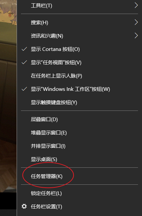Expand the 工具栏(T) submenu arrow
The width and height of the screenshot is (142, 216).
(136, 6)
